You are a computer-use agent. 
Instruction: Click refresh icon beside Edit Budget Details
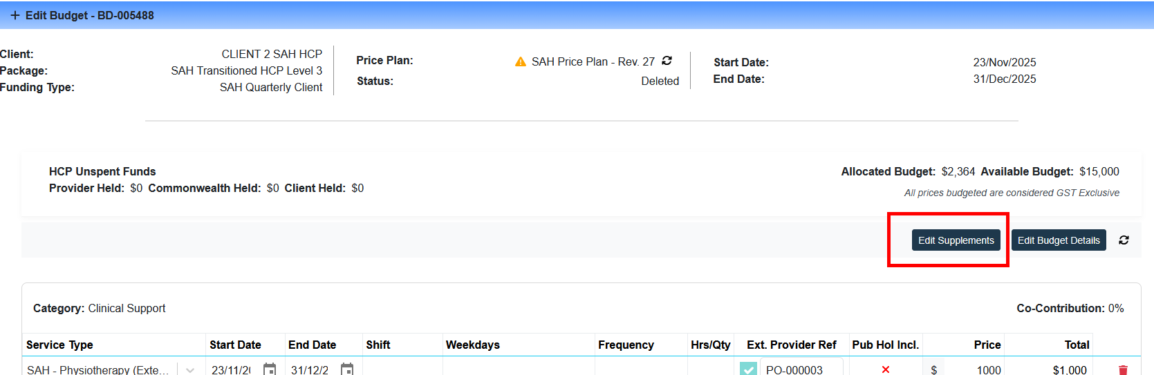[1124, 240]
